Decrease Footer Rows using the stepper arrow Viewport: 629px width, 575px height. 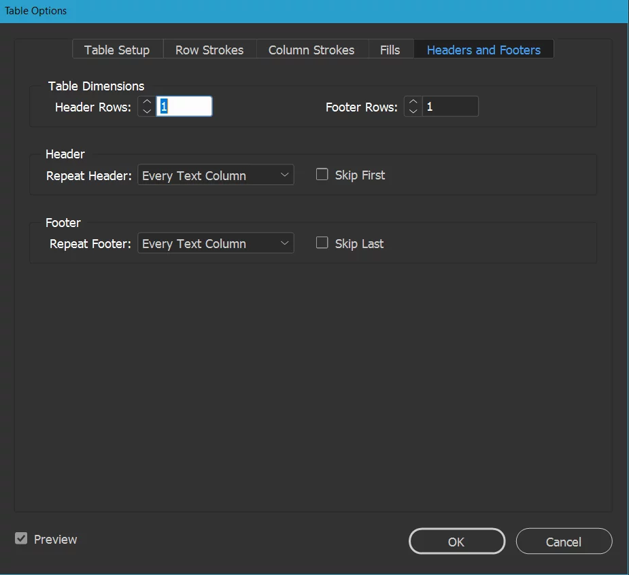pos(413,110)
